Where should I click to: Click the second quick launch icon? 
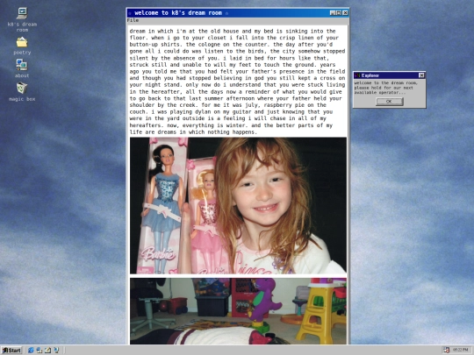tap(39, 350)
